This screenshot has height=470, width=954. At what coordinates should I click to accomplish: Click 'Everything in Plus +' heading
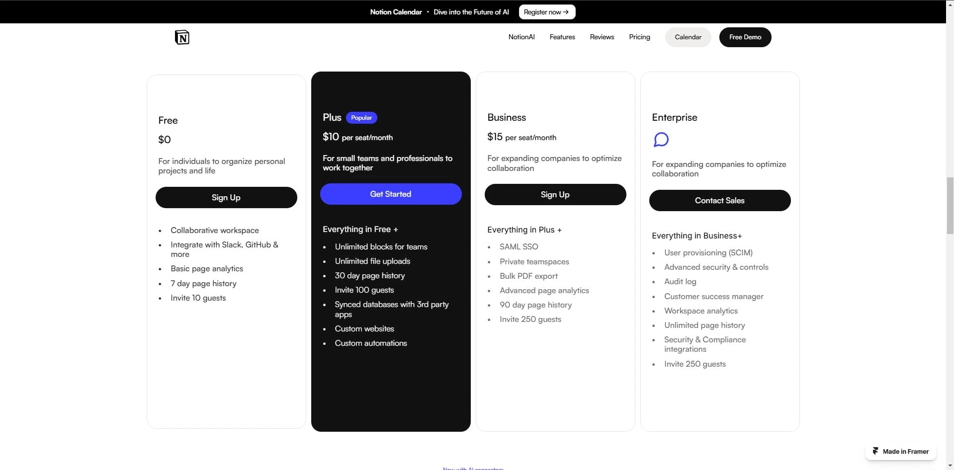tap(524, 230)
